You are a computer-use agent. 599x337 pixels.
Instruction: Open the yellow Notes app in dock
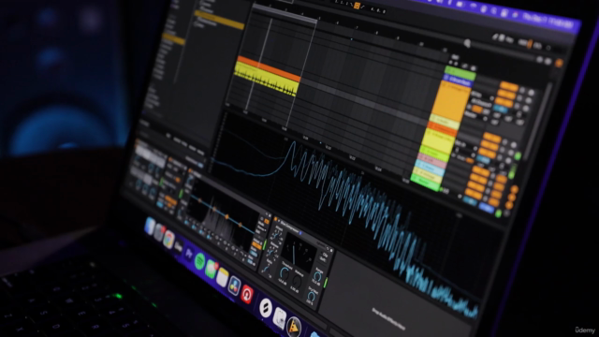click(x=223, y=277)
